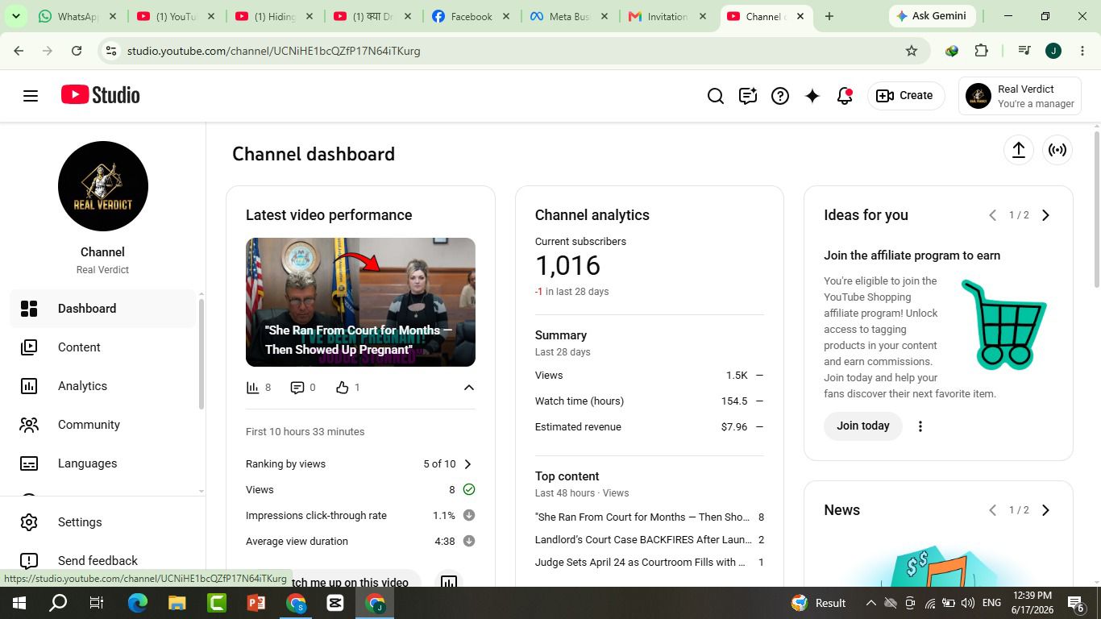Click the Create button
This screenshot has height=619, width=1101.
click(905, 96)
